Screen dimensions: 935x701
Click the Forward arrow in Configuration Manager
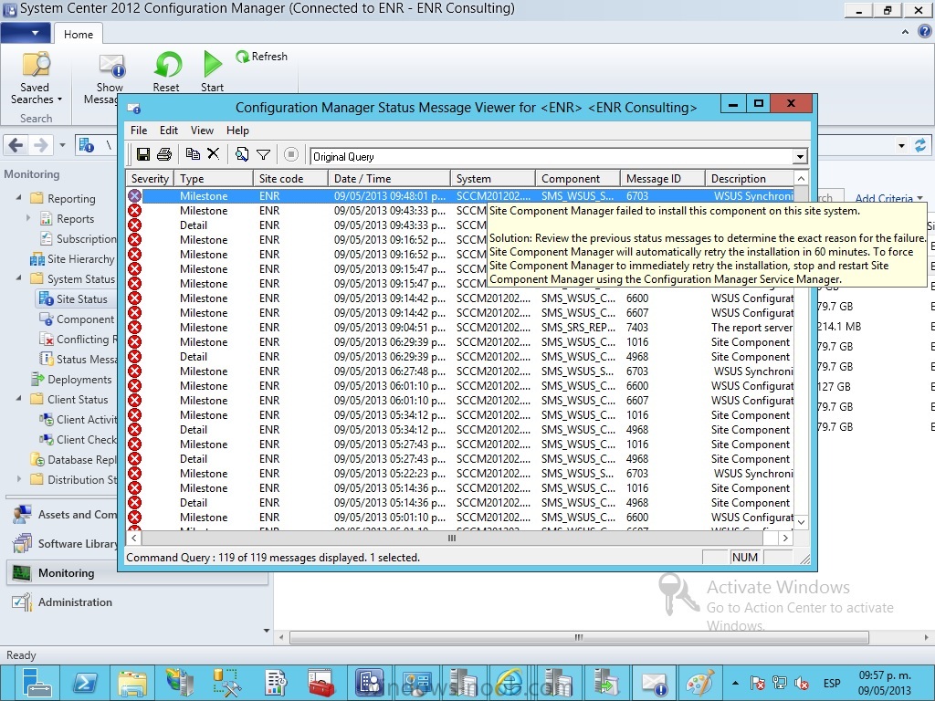click(40, 145)
